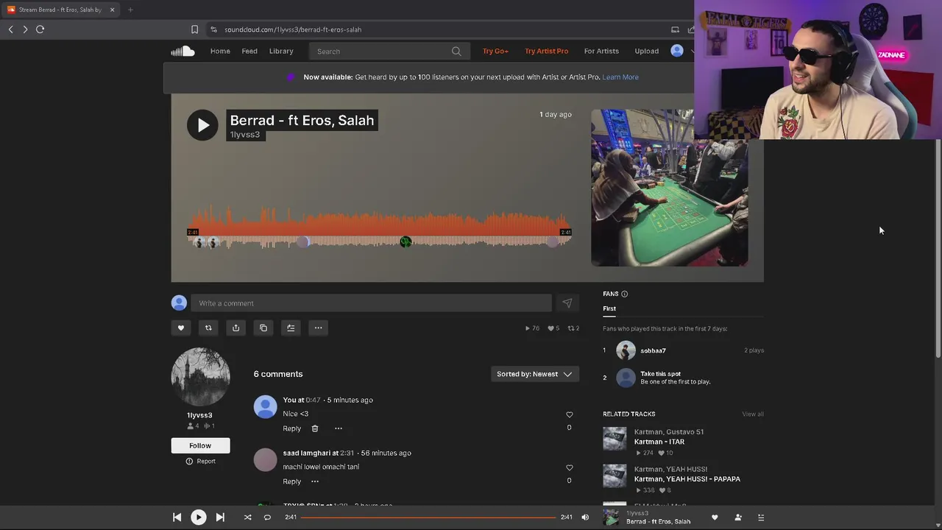942x530 pixels.
Task: Bookmark page via address bar bookmark icon
Action: 194,29
